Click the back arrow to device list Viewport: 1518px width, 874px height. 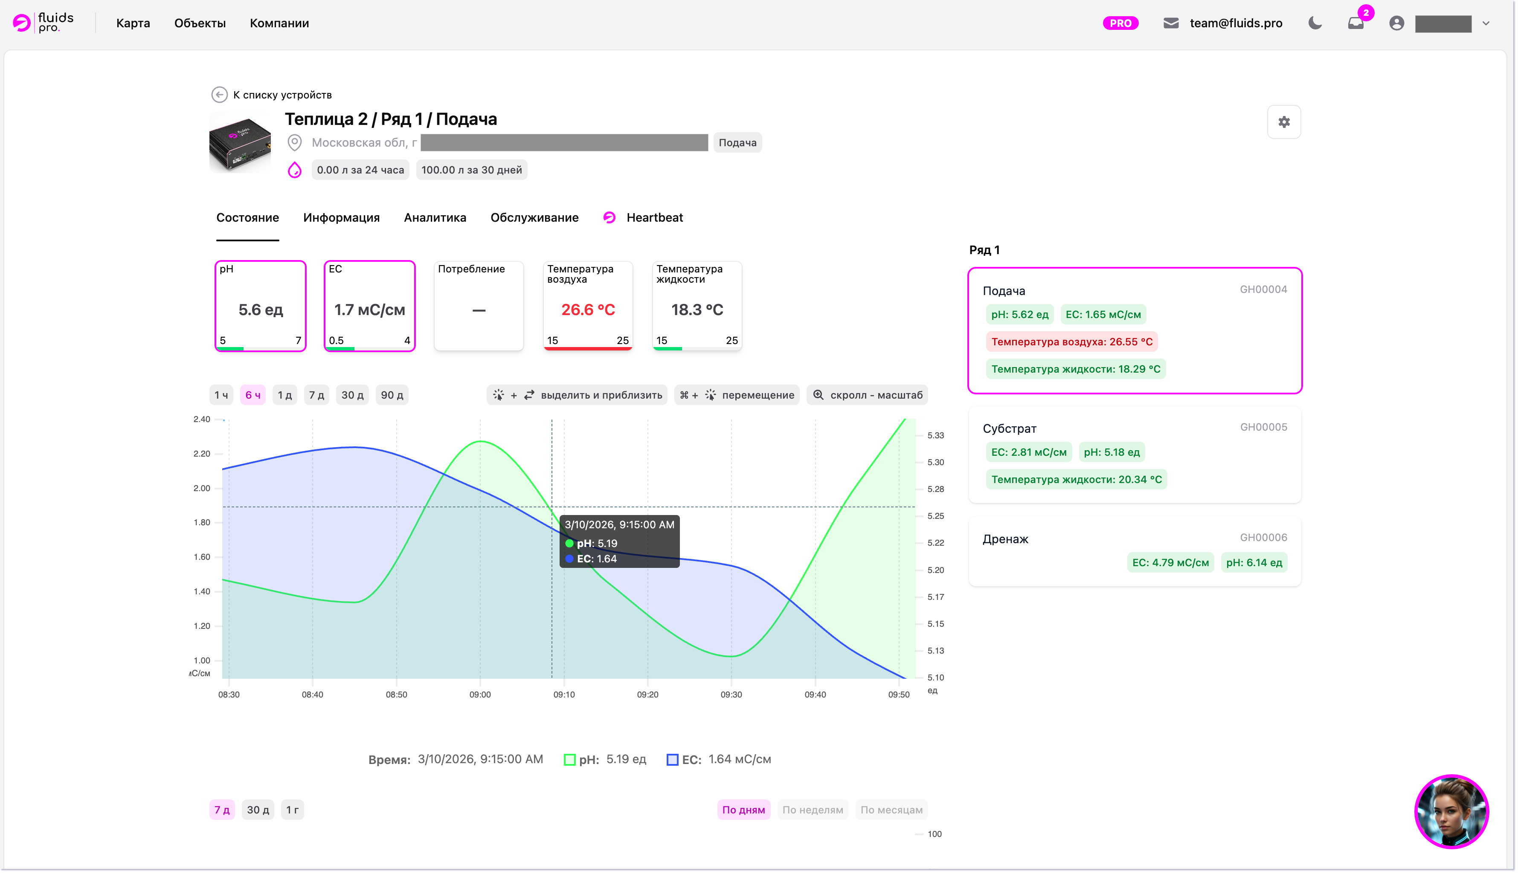pos(219,95)
